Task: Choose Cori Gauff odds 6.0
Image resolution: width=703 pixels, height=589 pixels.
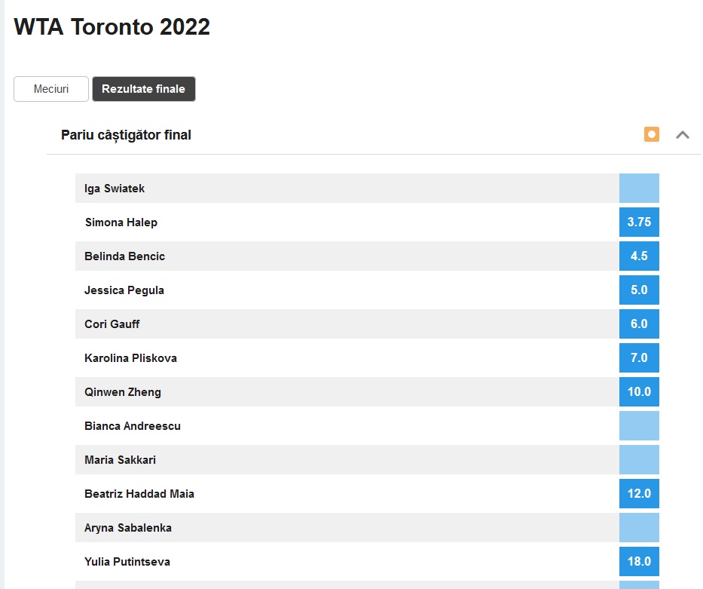Action: 639,324
